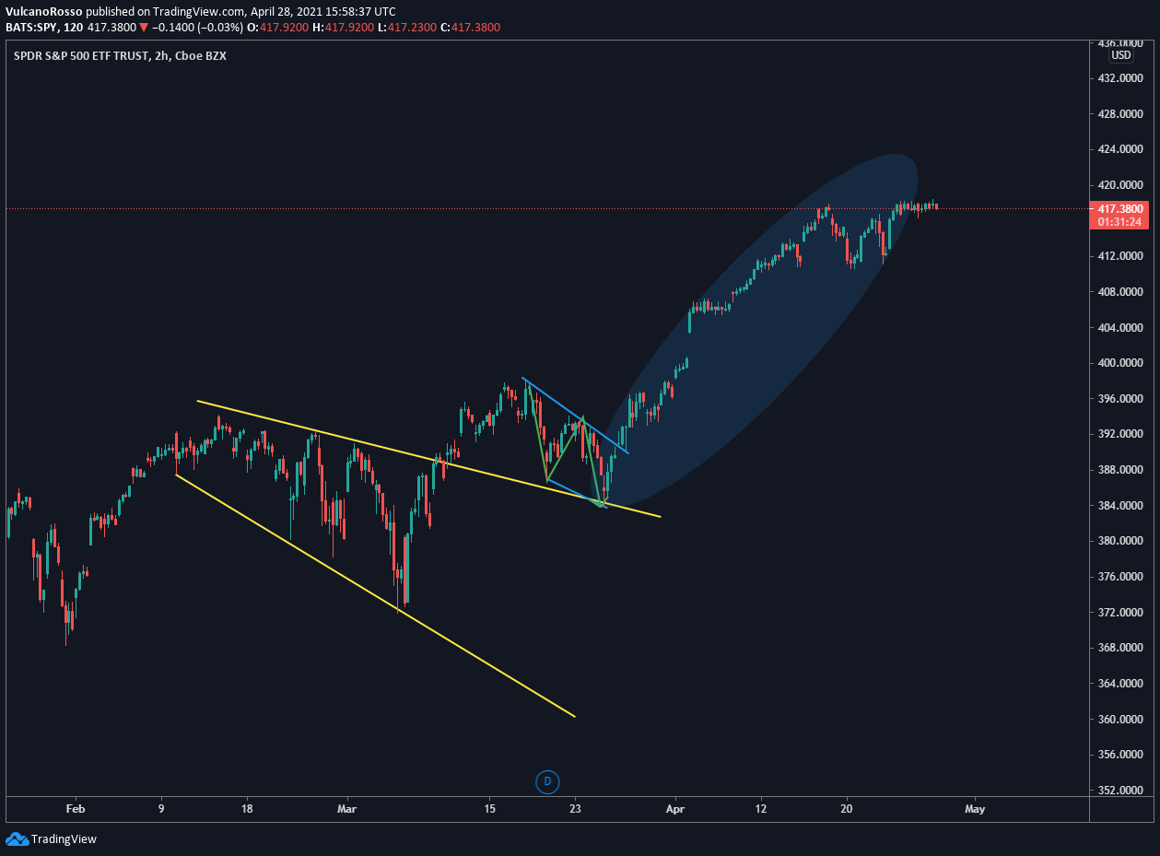1160x856 pixels.
Task: Click the 424.0000 price axis label
Action: [1122, 149]
